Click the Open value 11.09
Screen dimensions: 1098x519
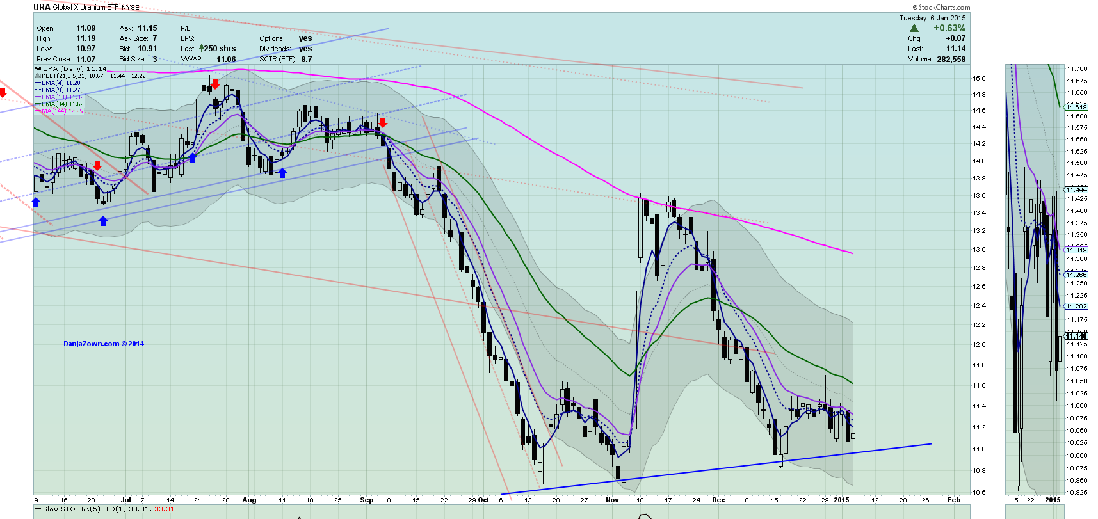click(86, 28)
